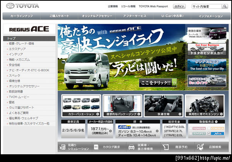Toggle the COROLLA dealer checkbox
The height and width of the screenshot is (162, 232).
click(209, 128)
